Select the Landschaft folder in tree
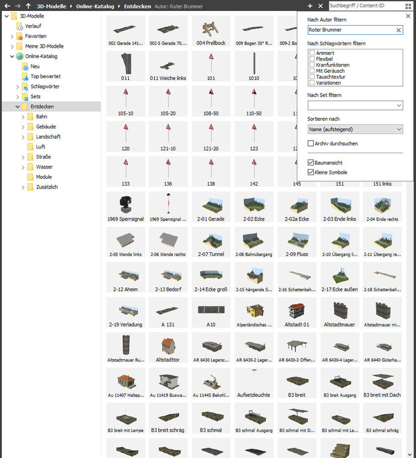The width and height of the screenshot is (416, 458). pyautogui.click(x=48, y=137)
